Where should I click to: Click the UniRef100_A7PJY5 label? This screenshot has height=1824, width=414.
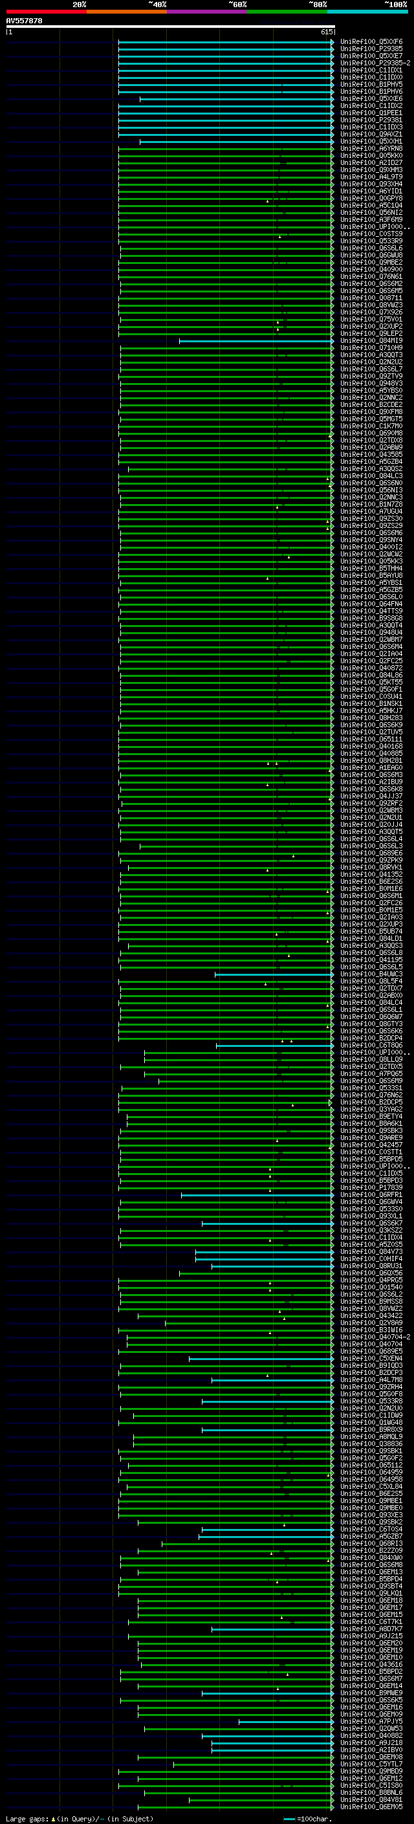(x=371, y=1721)
